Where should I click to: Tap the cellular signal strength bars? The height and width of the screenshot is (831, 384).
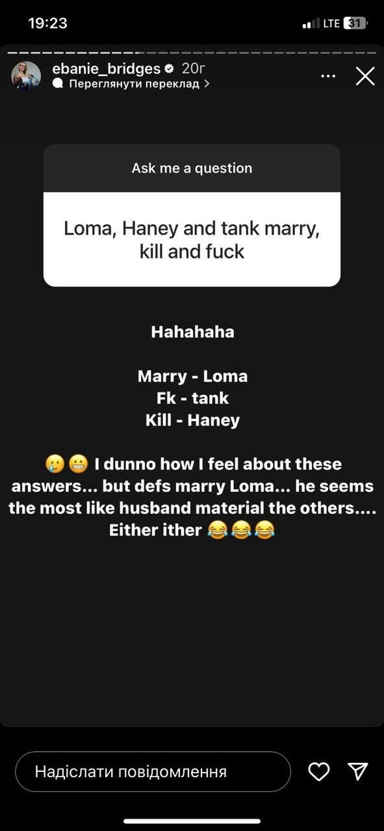point(311,24)
